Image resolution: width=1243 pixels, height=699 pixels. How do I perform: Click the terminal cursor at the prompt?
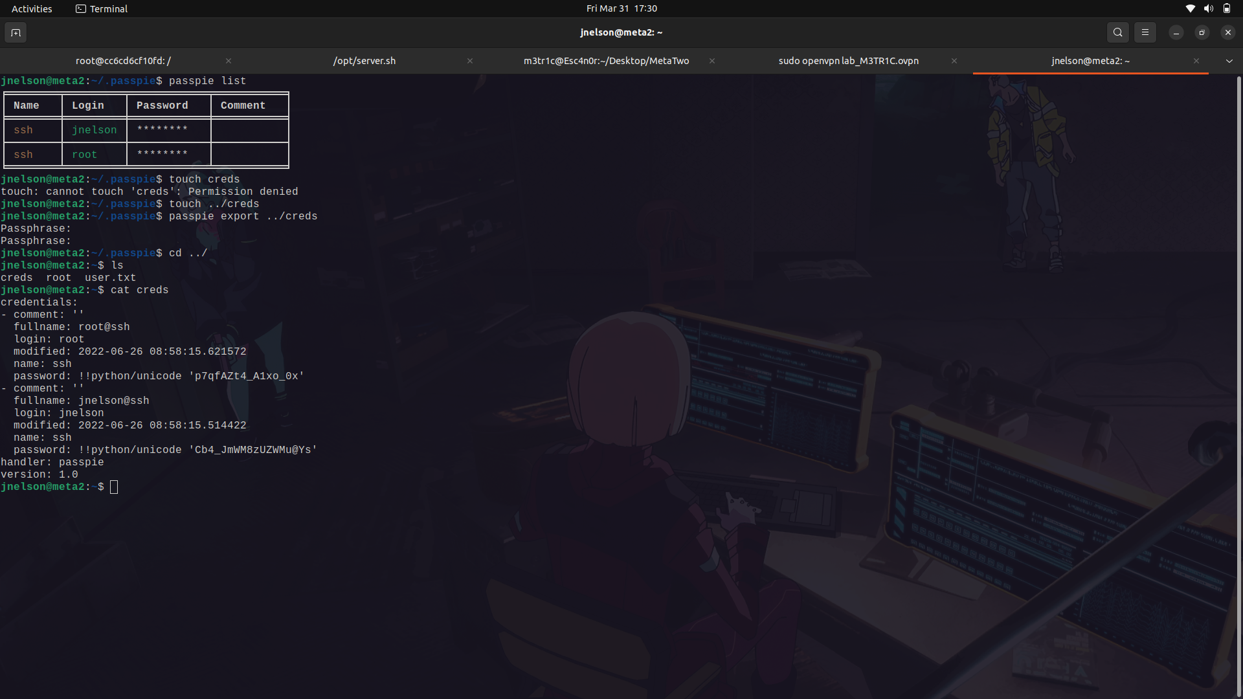pyautogui.click(x=115, y=487)
